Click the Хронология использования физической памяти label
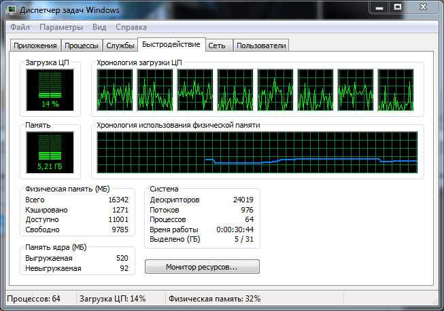The width and height of the screenshot is (444, 311). coord(178,125)
